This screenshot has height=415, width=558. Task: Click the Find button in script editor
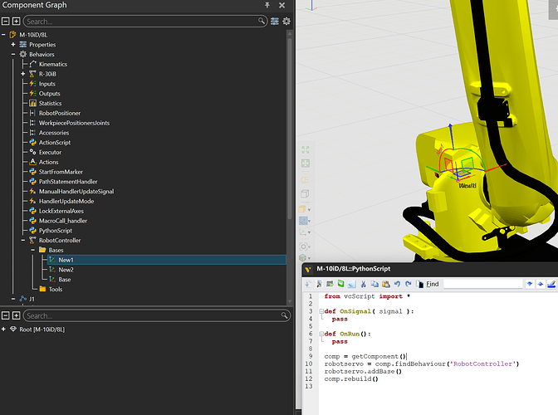click(x=432, y=284)
